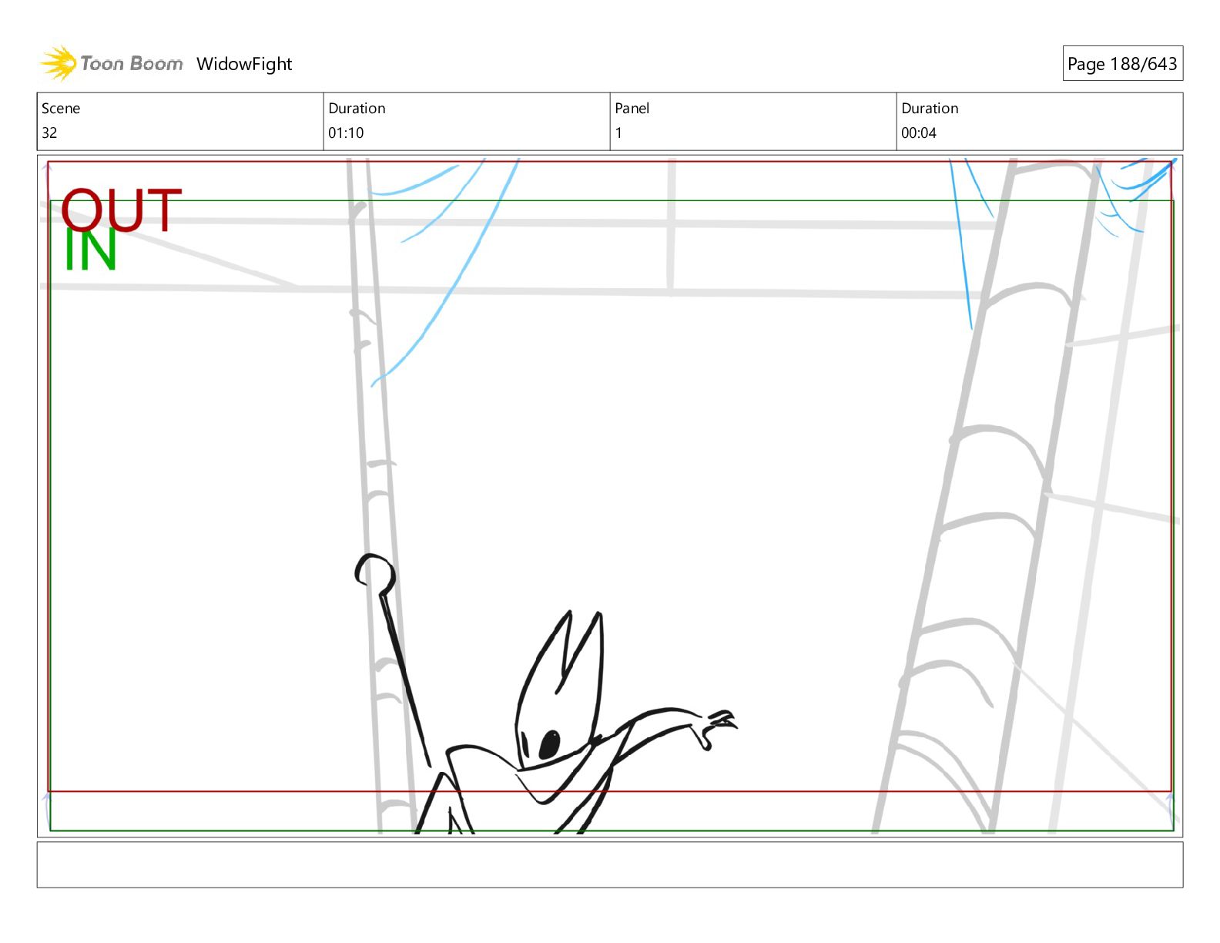Viewport: 1220px width, 943px height.
Task: Click the red OUT camera label
Action: pyautogui.click(x=121, y=210)
